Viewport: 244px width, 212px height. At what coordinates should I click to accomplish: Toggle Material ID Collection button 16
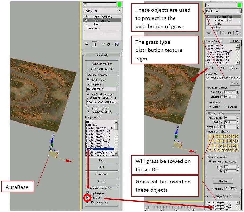(x=237, y=141)
